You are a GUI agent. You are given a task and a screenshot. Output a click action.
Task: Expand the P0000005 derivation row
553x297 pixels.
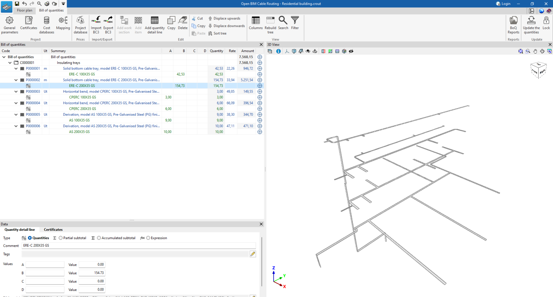15,114
